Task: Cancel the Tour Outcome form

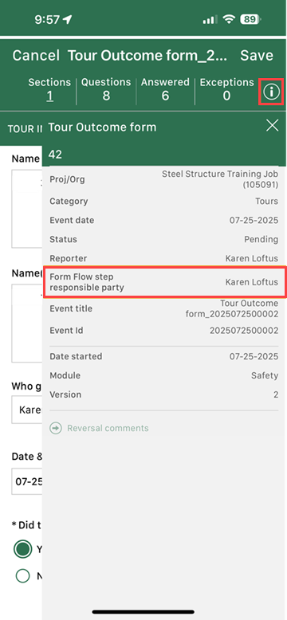Action: point(36,55)
